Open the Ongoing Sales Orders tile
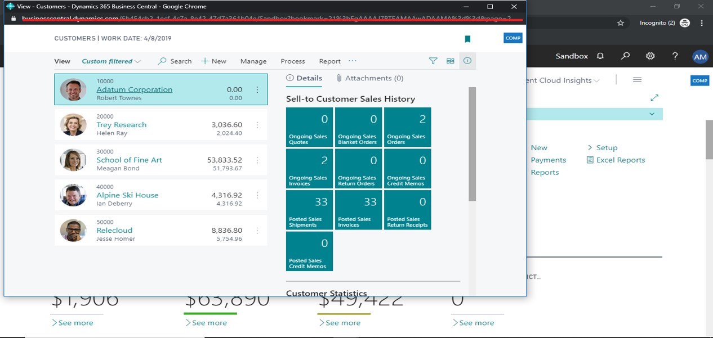 click(x=408, y=127)
